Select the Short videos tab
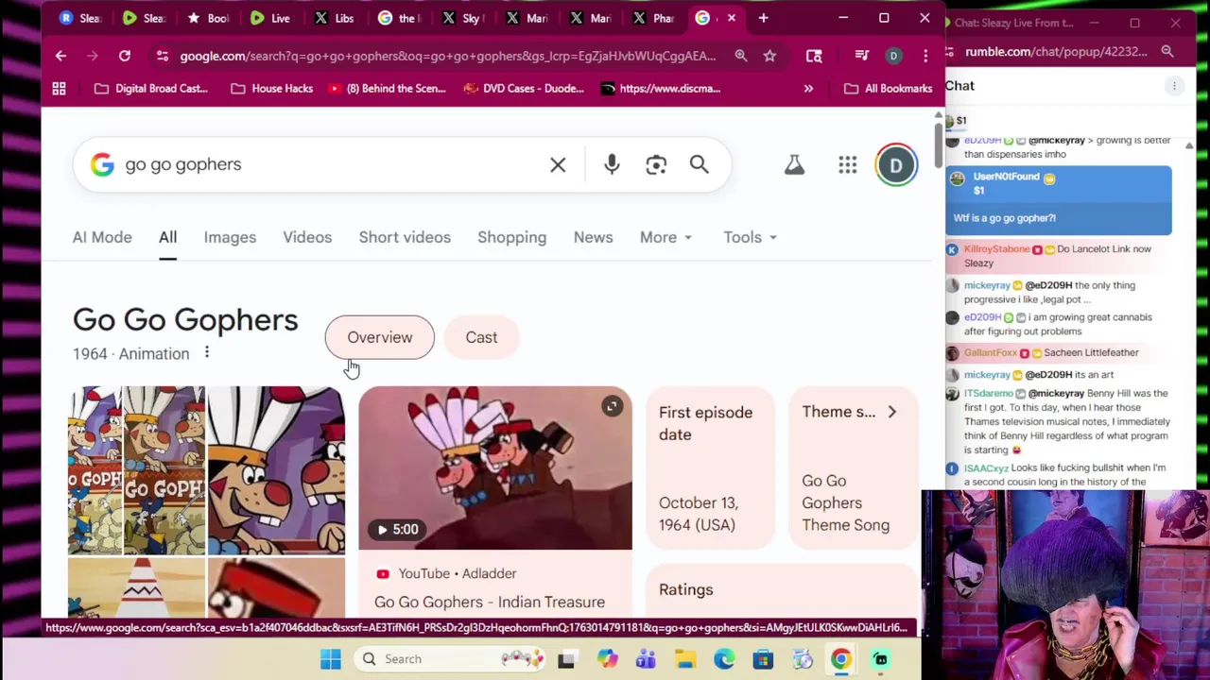 point(405,237)
